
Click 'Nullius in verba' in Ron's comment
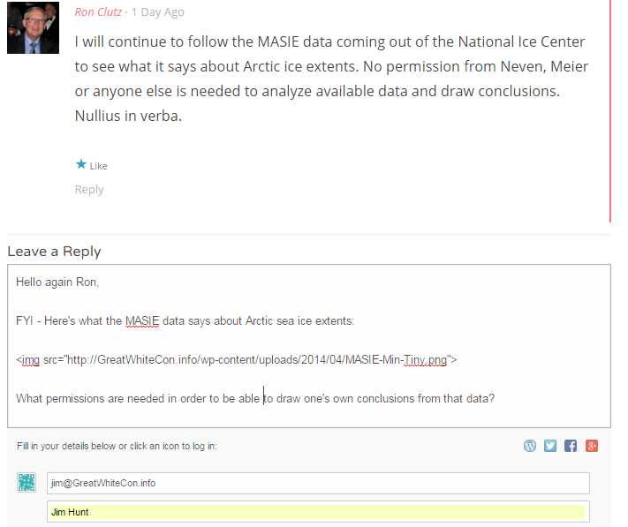tap(128, 116)
